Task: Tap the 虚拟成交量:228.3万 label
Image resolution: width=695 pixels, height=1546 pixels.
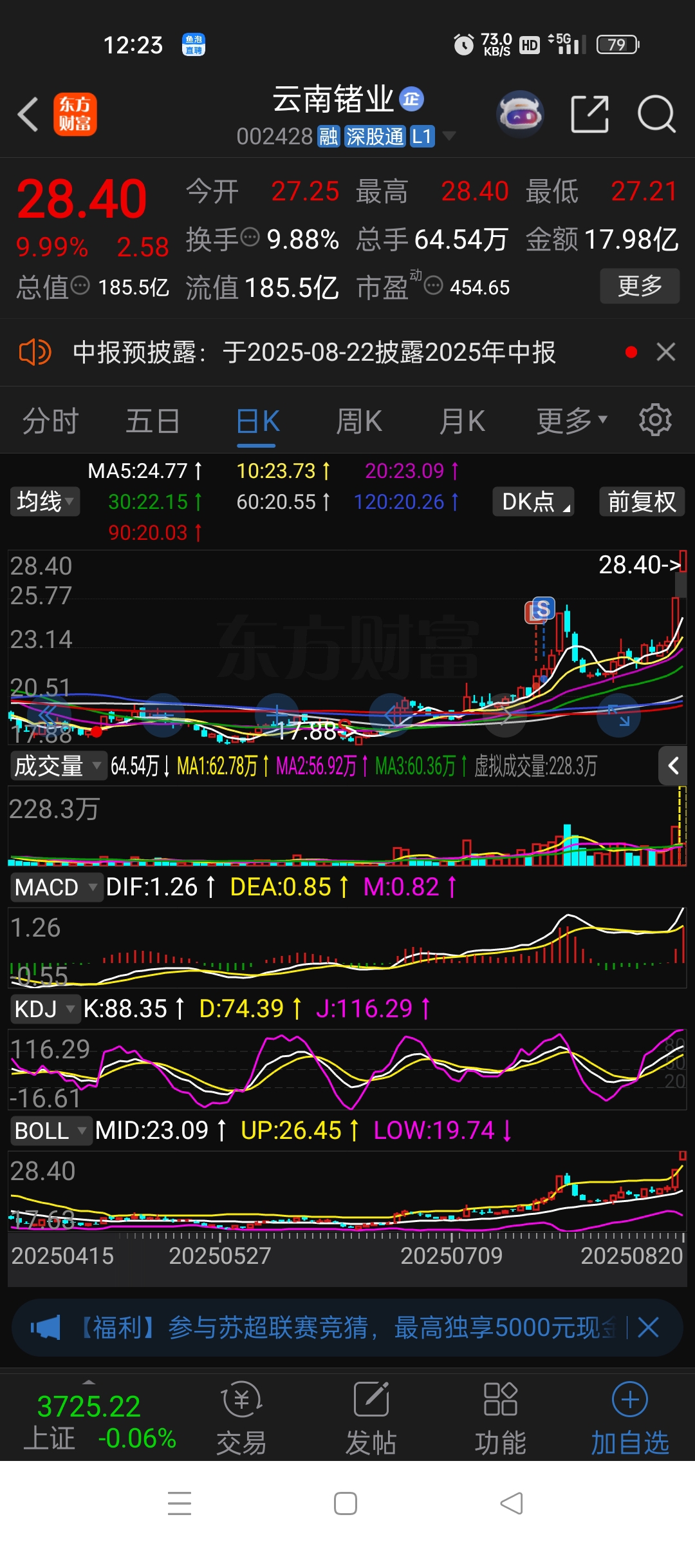Action: click(535, 766)
